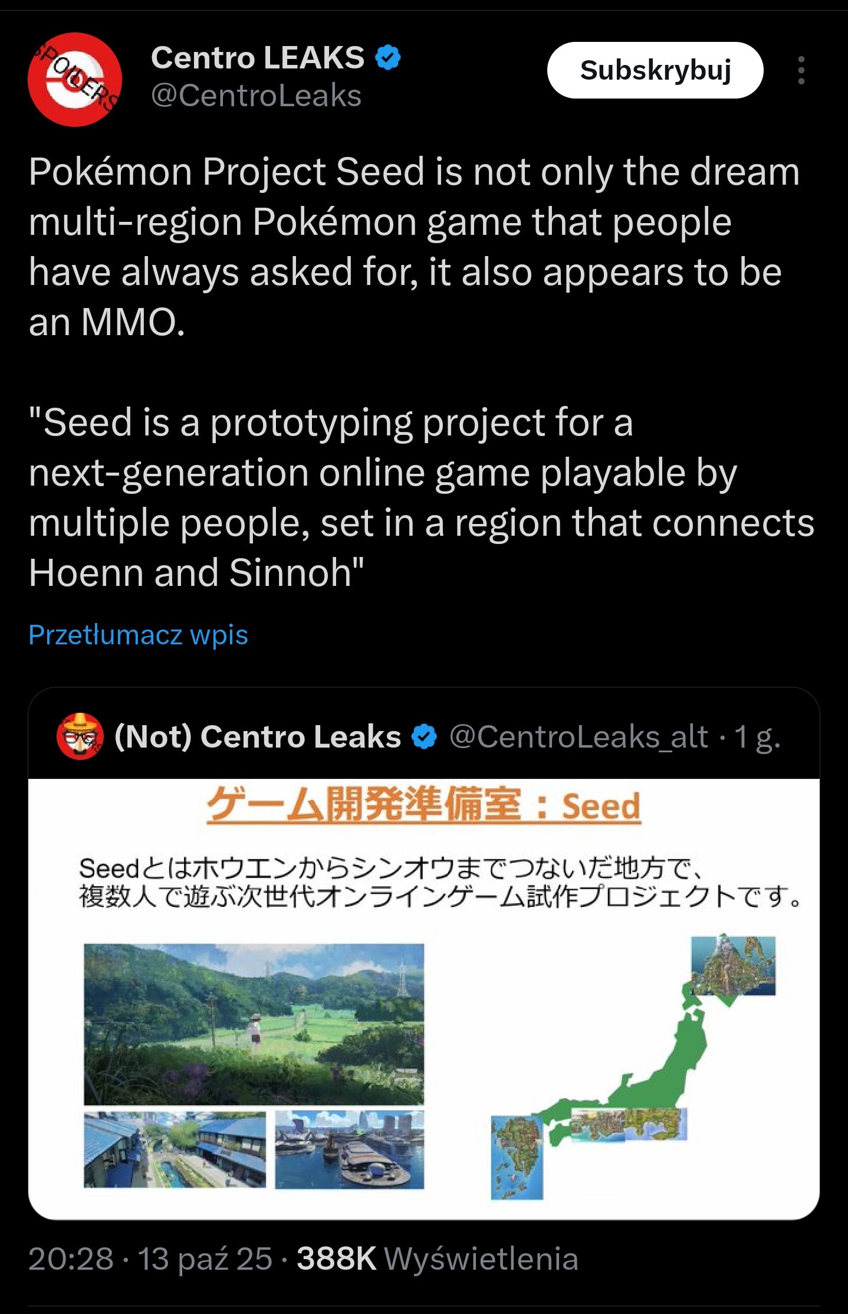Open the 20:28 · 13 paź 25 timestamp

click(x=150, y=1259)
